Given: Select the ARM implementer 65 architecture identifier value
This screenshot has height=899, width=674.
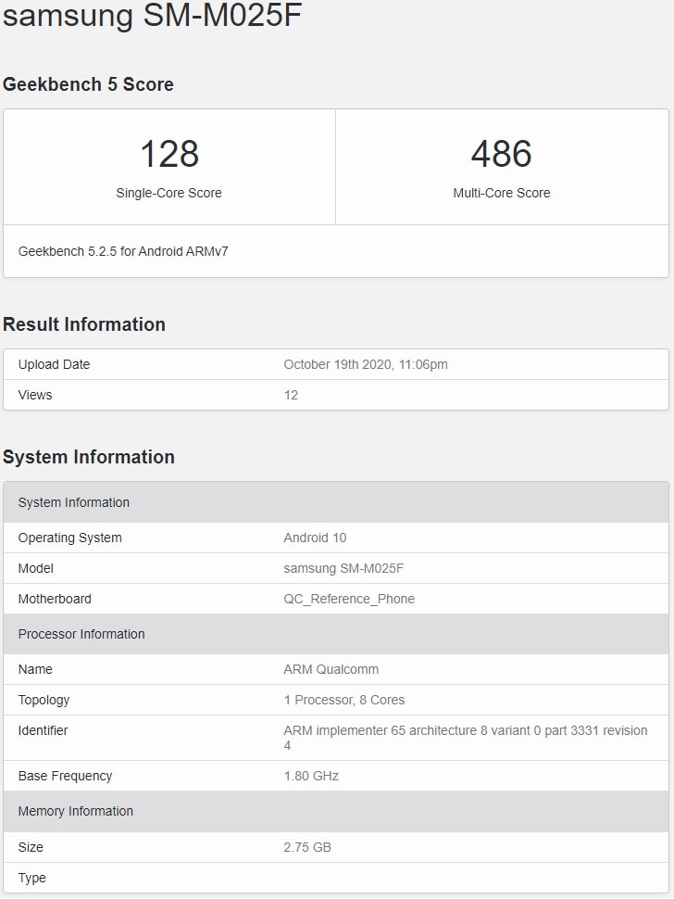Looking at the screenshot, I should (466, 738).
